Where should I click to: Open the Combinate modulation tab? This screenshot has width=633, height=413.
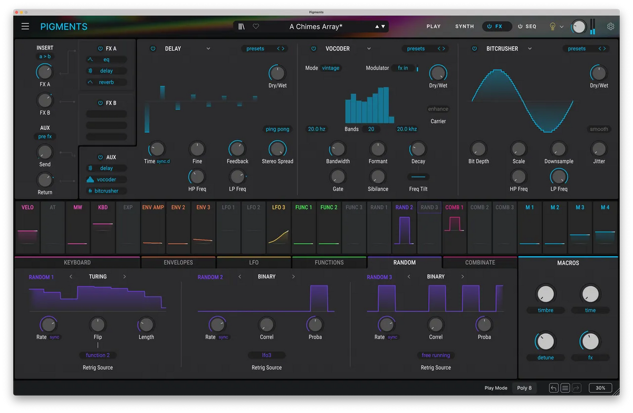point(480,262)
